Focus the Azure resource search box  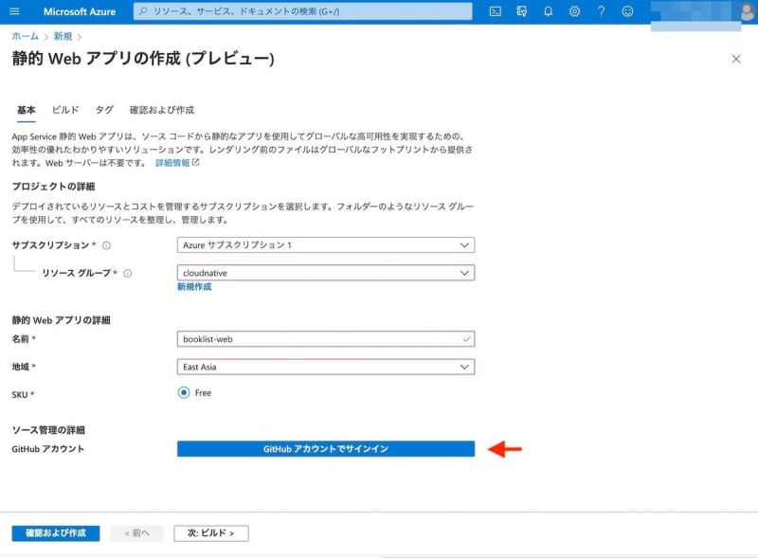pyautogui.click(x=302, y=11)
